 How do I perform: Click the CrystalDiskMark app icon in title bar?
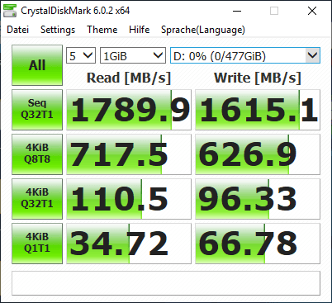pos(10,11)
